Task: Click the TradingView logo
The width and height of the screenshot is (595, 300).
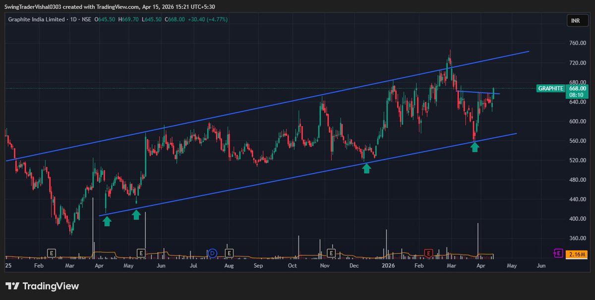Action: (42, 286)
